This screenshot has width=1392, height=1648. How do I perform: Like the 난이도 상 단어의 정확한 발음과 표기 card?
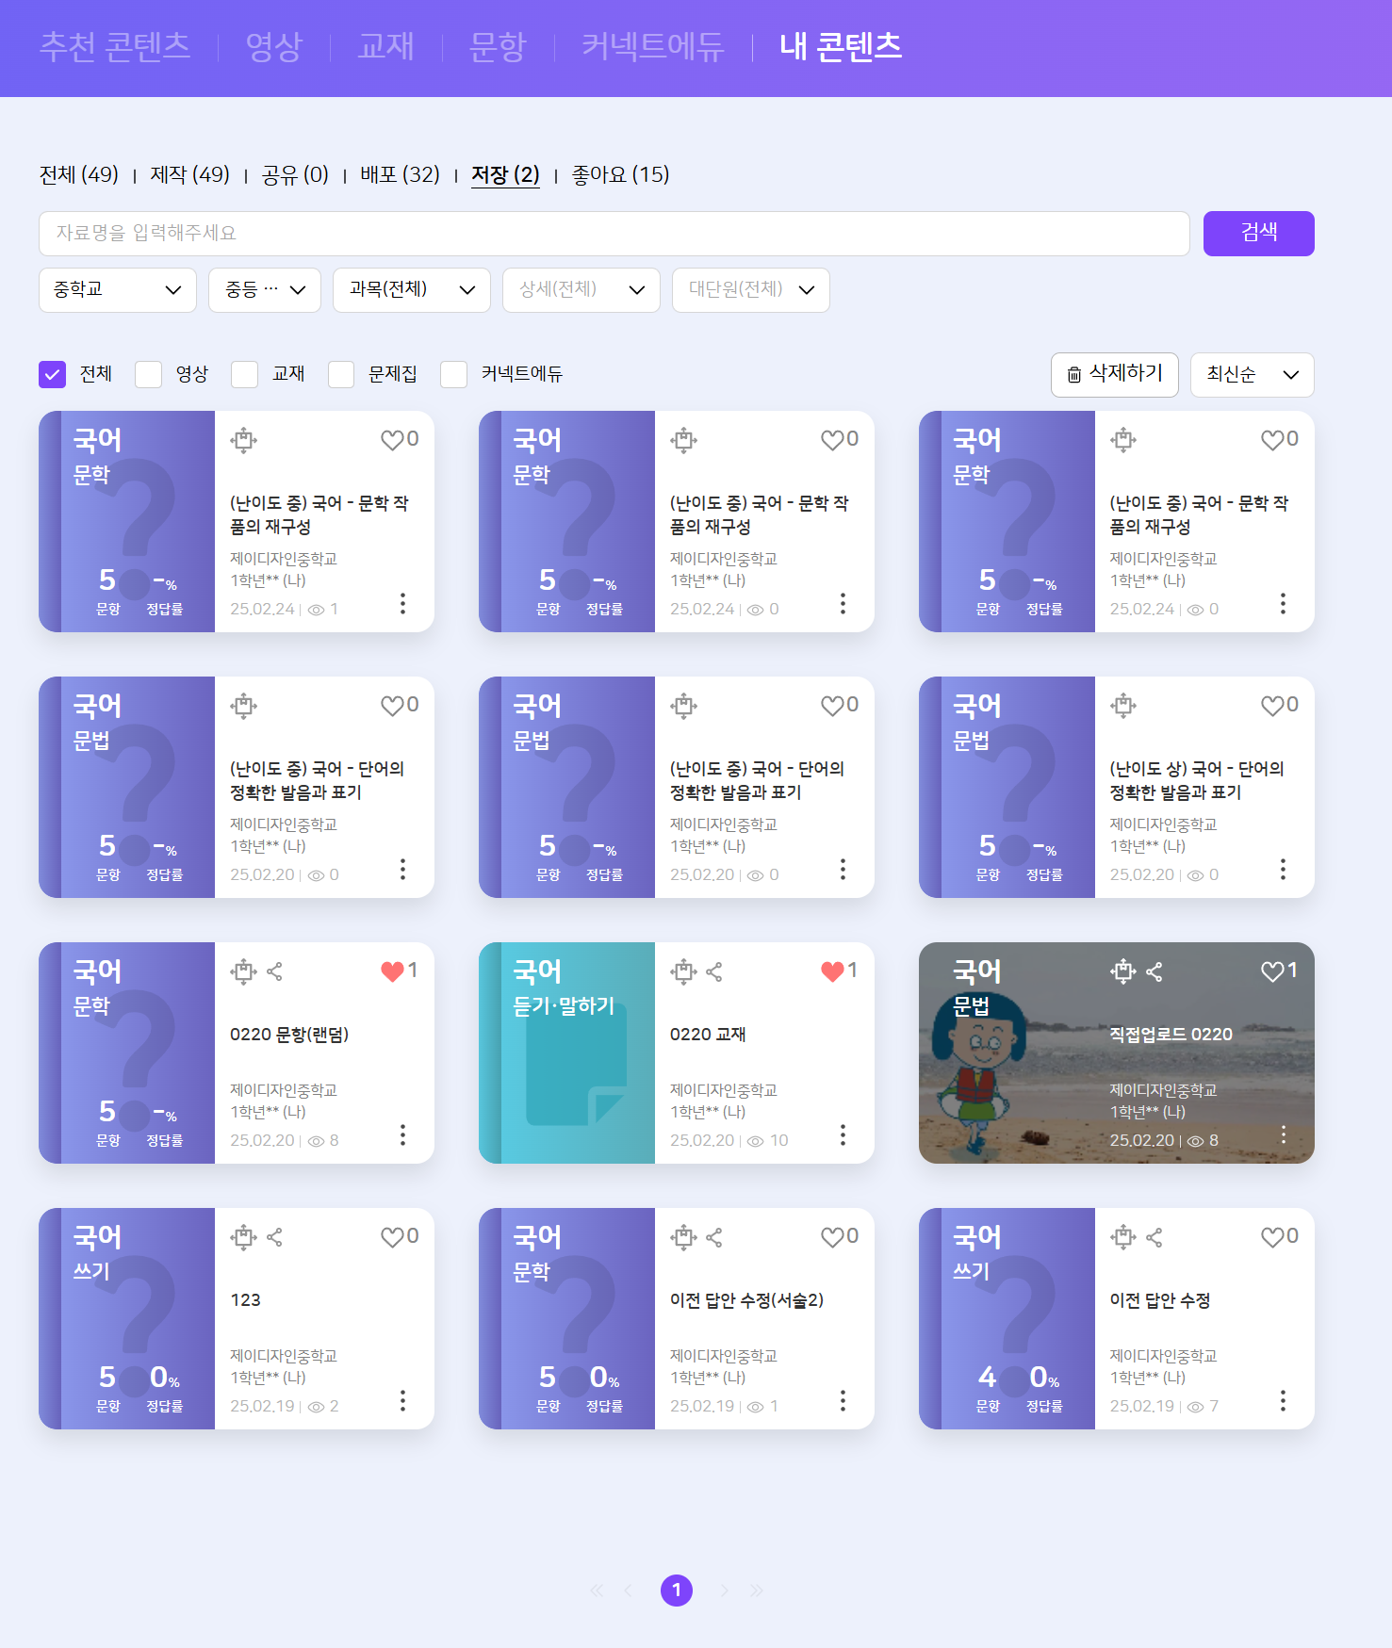click(1272, 706)
